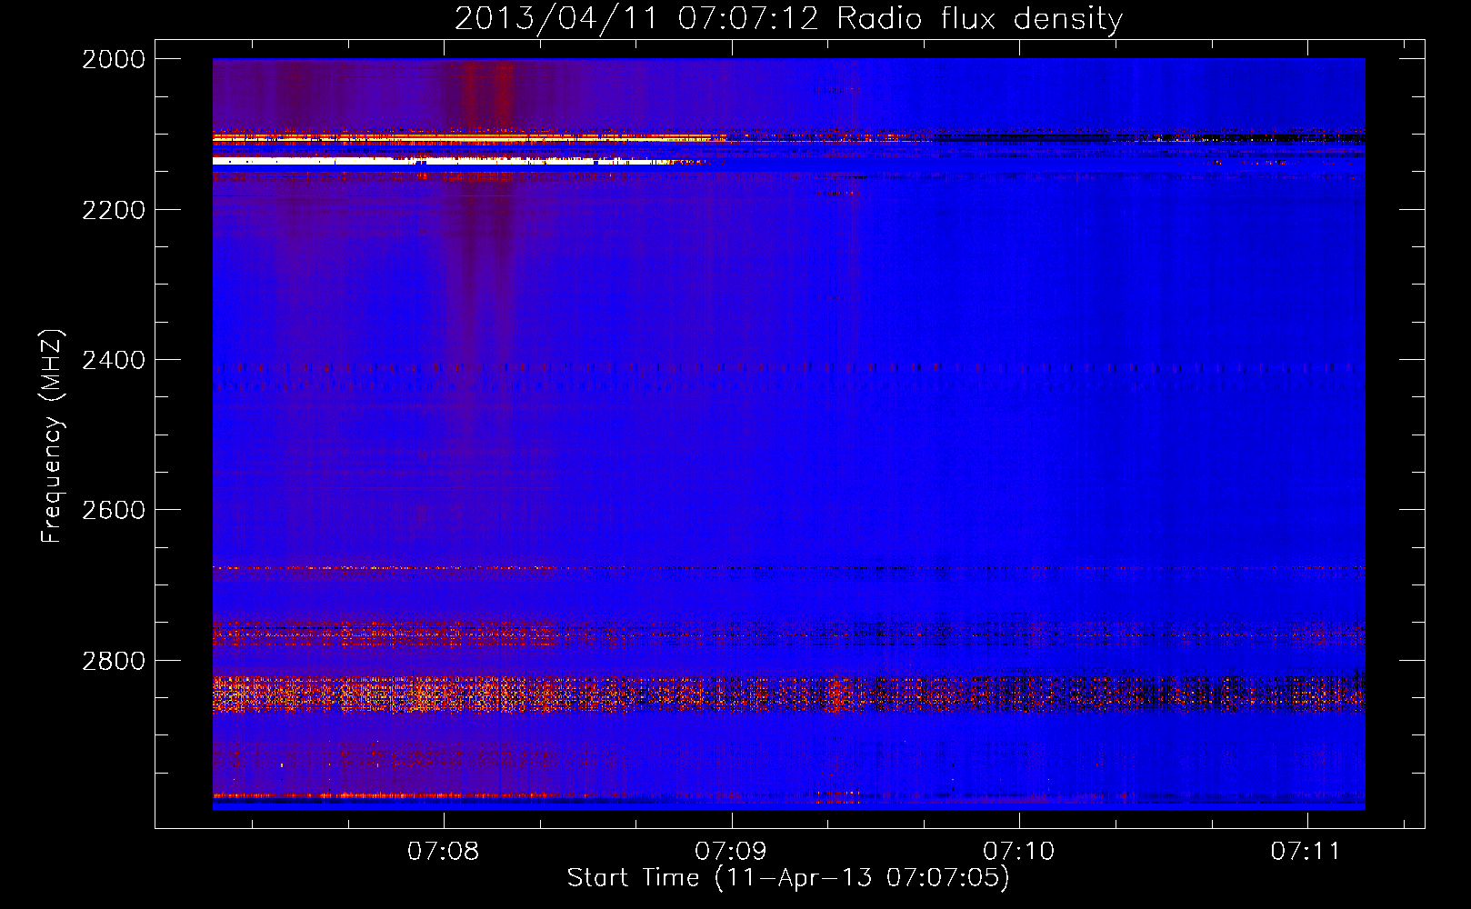
Task: Click the plot title '2013/04/11 07:07:12 Radio flux density'
Action: pyautogui.click(x=788, y=18)
